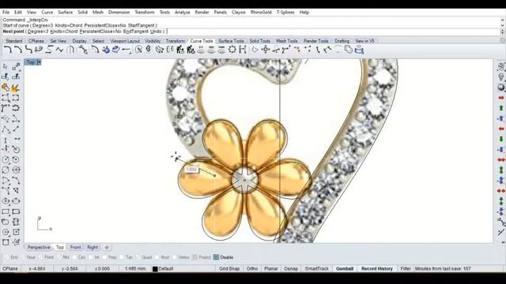Click the Filter pane in status bar
This screenshot has height=284, width=506.
(x=406, y=268)
